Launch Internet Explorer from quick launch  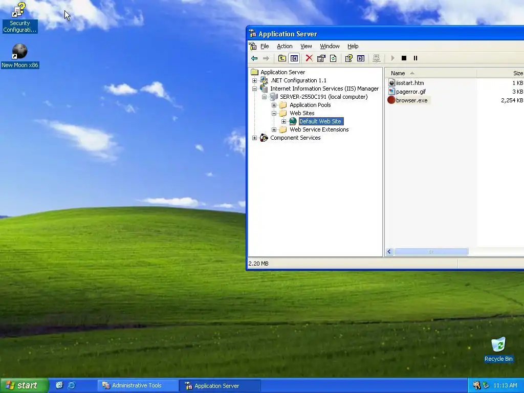(x=72, y=385)
